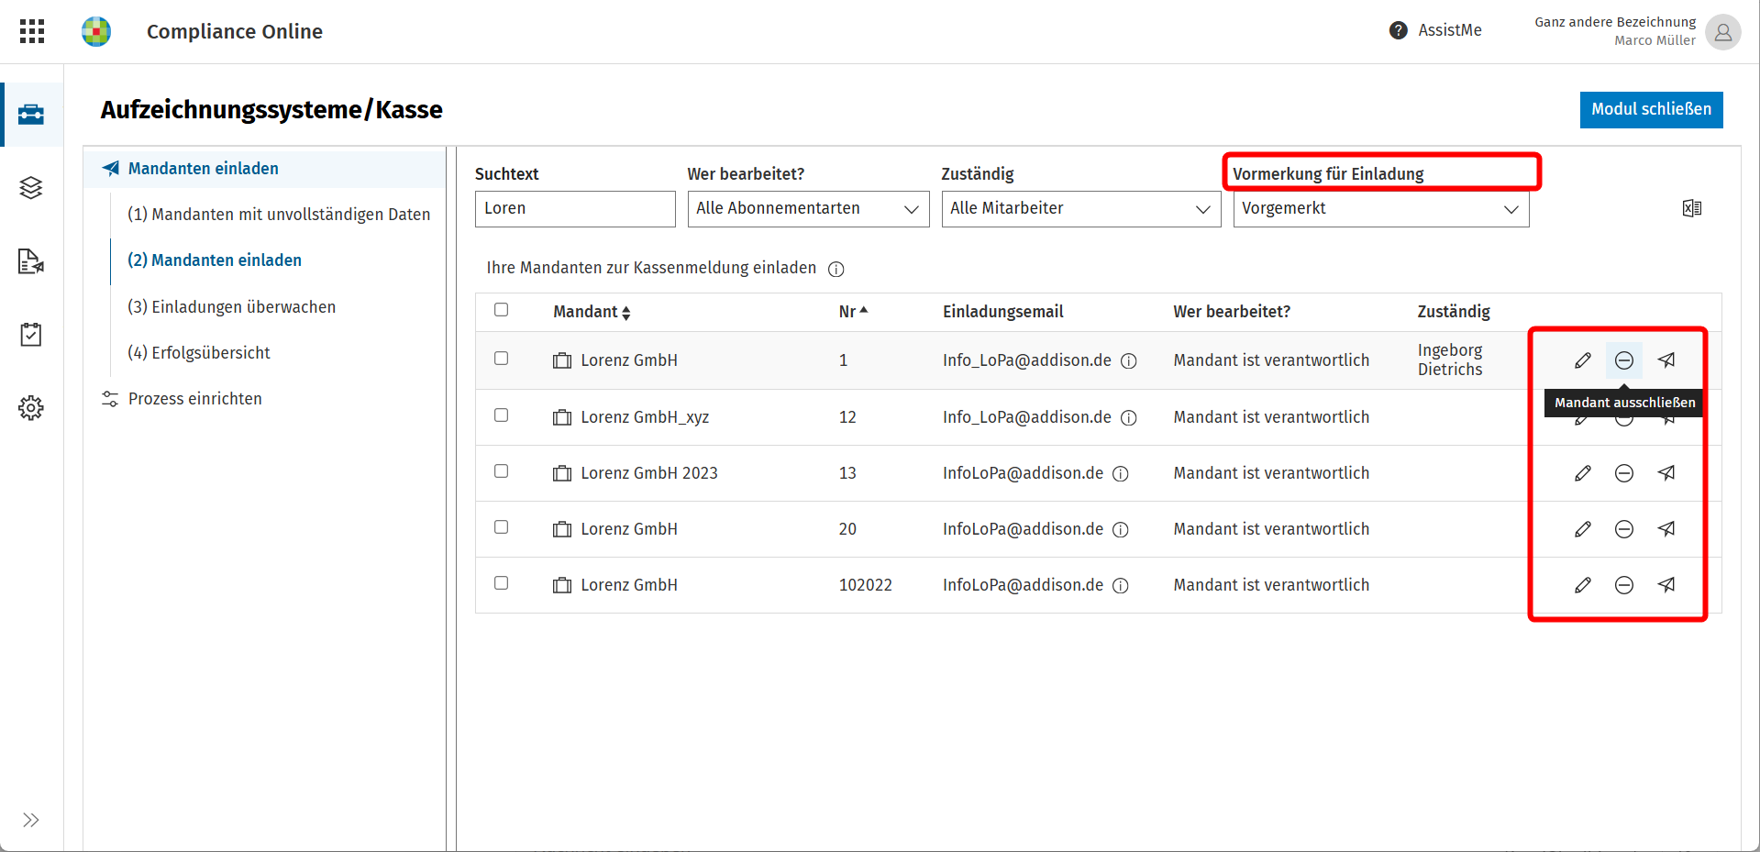Edit the Lorenz GmbH 2023 row
The height and width of the screenshot is (852, 1760).
[1583, 473]
